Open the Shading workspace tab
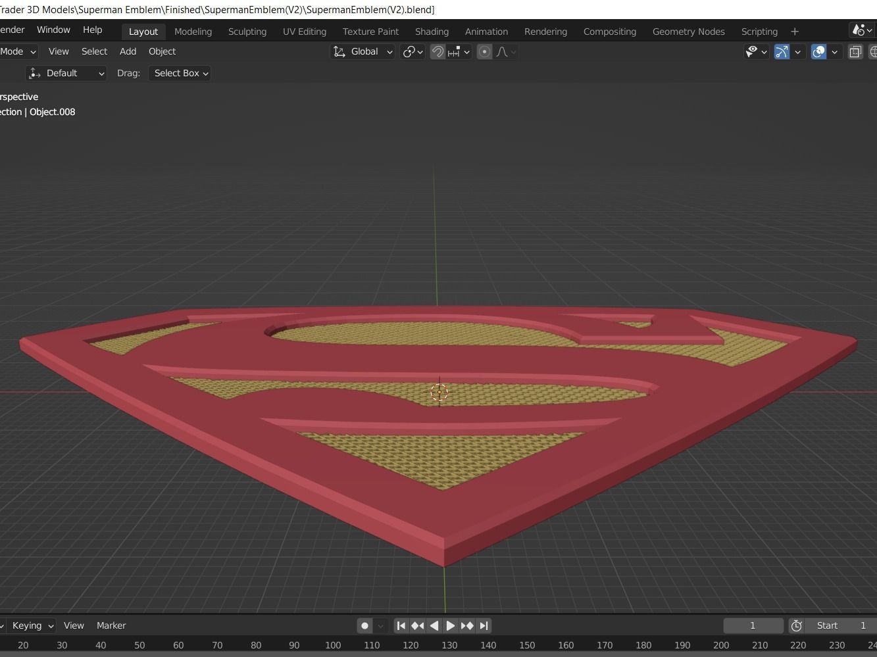The height and width of the screenshot is (657, 877). [432, 31]
